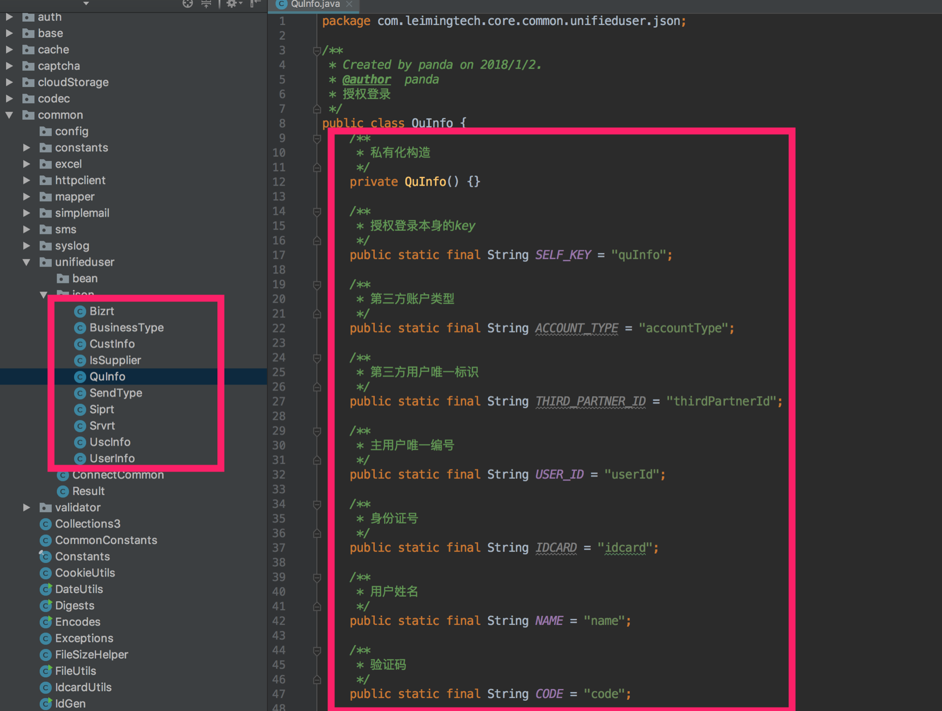
Task: Click the Constants class icon
Action: click(x=46, y=556)
